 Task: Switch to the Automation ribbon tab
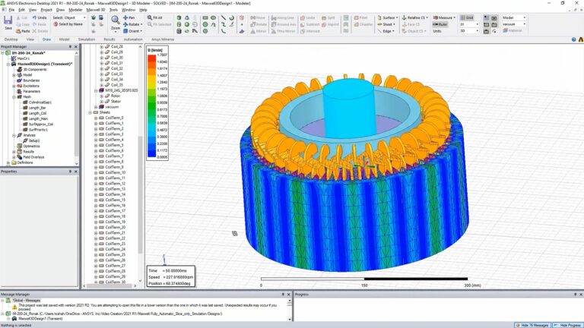click(133, 39)
